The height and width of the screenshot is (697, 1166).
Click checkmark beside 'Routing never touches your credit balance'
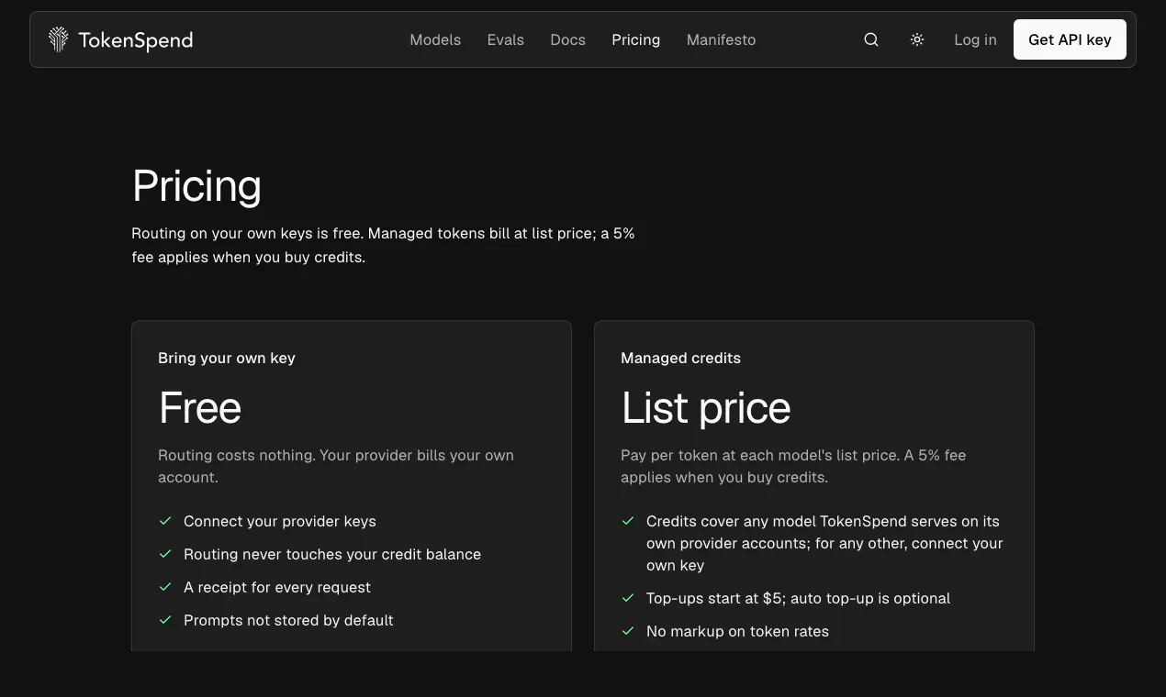coord(165,554)
